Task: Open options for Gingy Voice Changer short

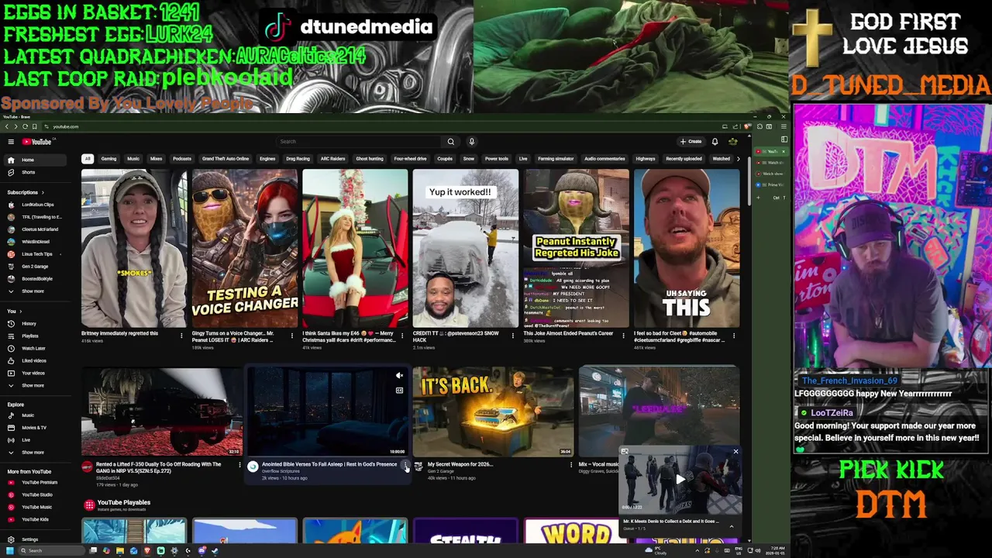Action: 291,336
